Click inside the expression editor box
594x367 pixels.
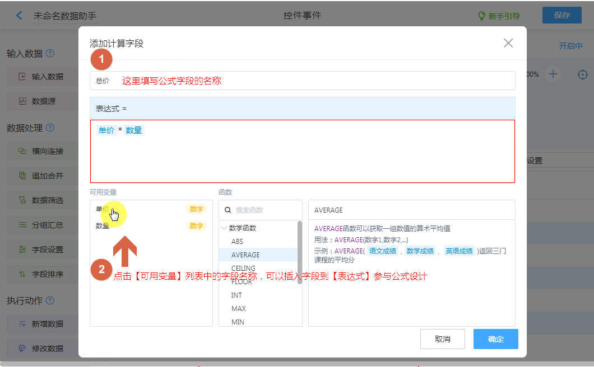coord(303,157)
